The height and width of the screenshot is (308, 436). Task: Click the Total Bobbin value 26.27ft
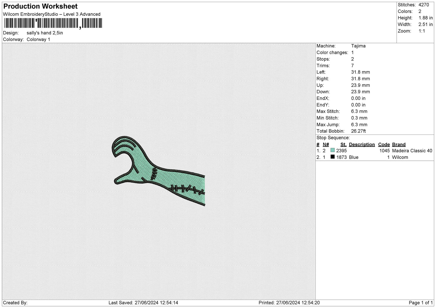358,131
